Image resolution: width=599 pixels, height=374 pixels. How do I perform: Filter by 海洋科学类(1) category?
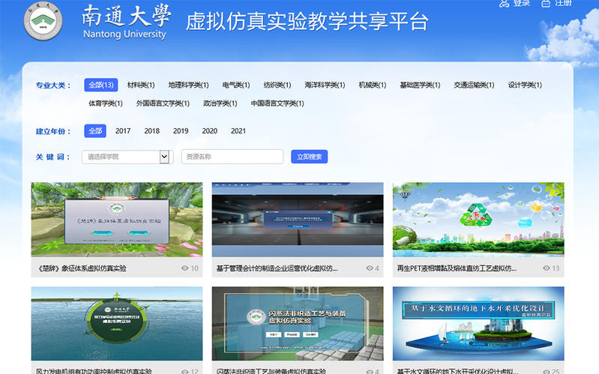(x=325, y=85)
